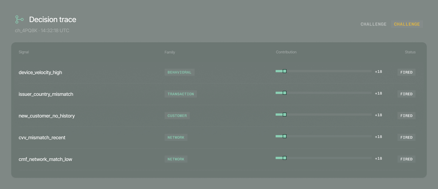Click contribution slider handle for cmf_network_match_low
The width and height of the screenshot is (438, 189).
285,158
